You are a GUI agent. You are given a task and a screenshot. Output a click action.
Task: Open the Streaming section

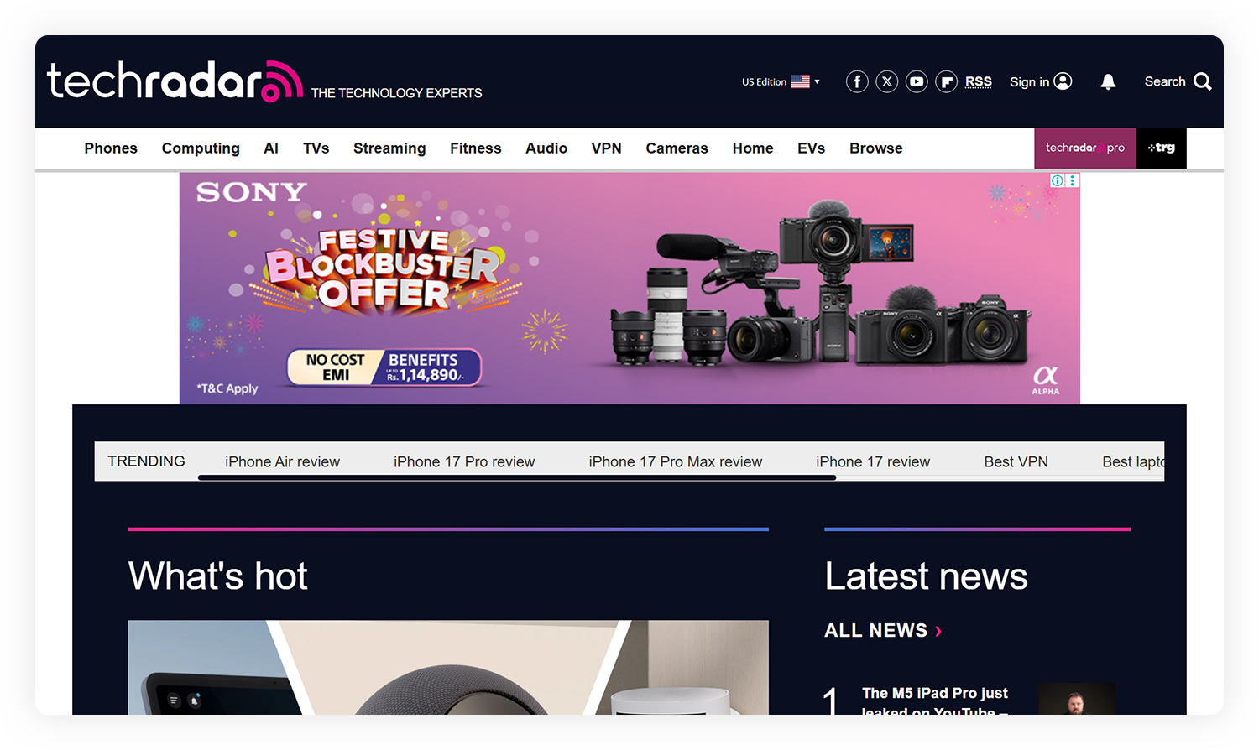pyautogui.click(x=389, y=148)
